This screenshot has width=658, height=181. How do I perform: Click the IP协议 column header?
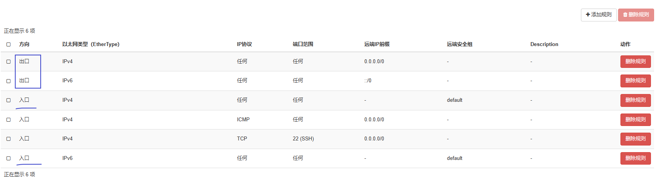pyautogui.click(x=244, y=44)
